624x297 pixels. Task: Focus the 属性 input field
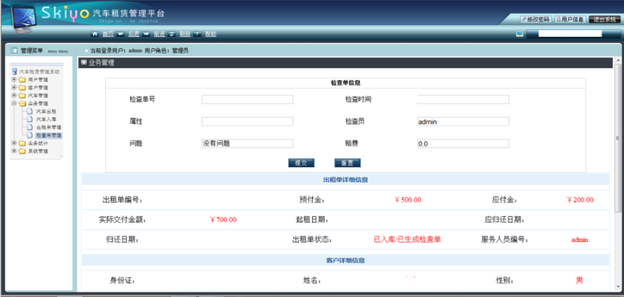(248, 122)
